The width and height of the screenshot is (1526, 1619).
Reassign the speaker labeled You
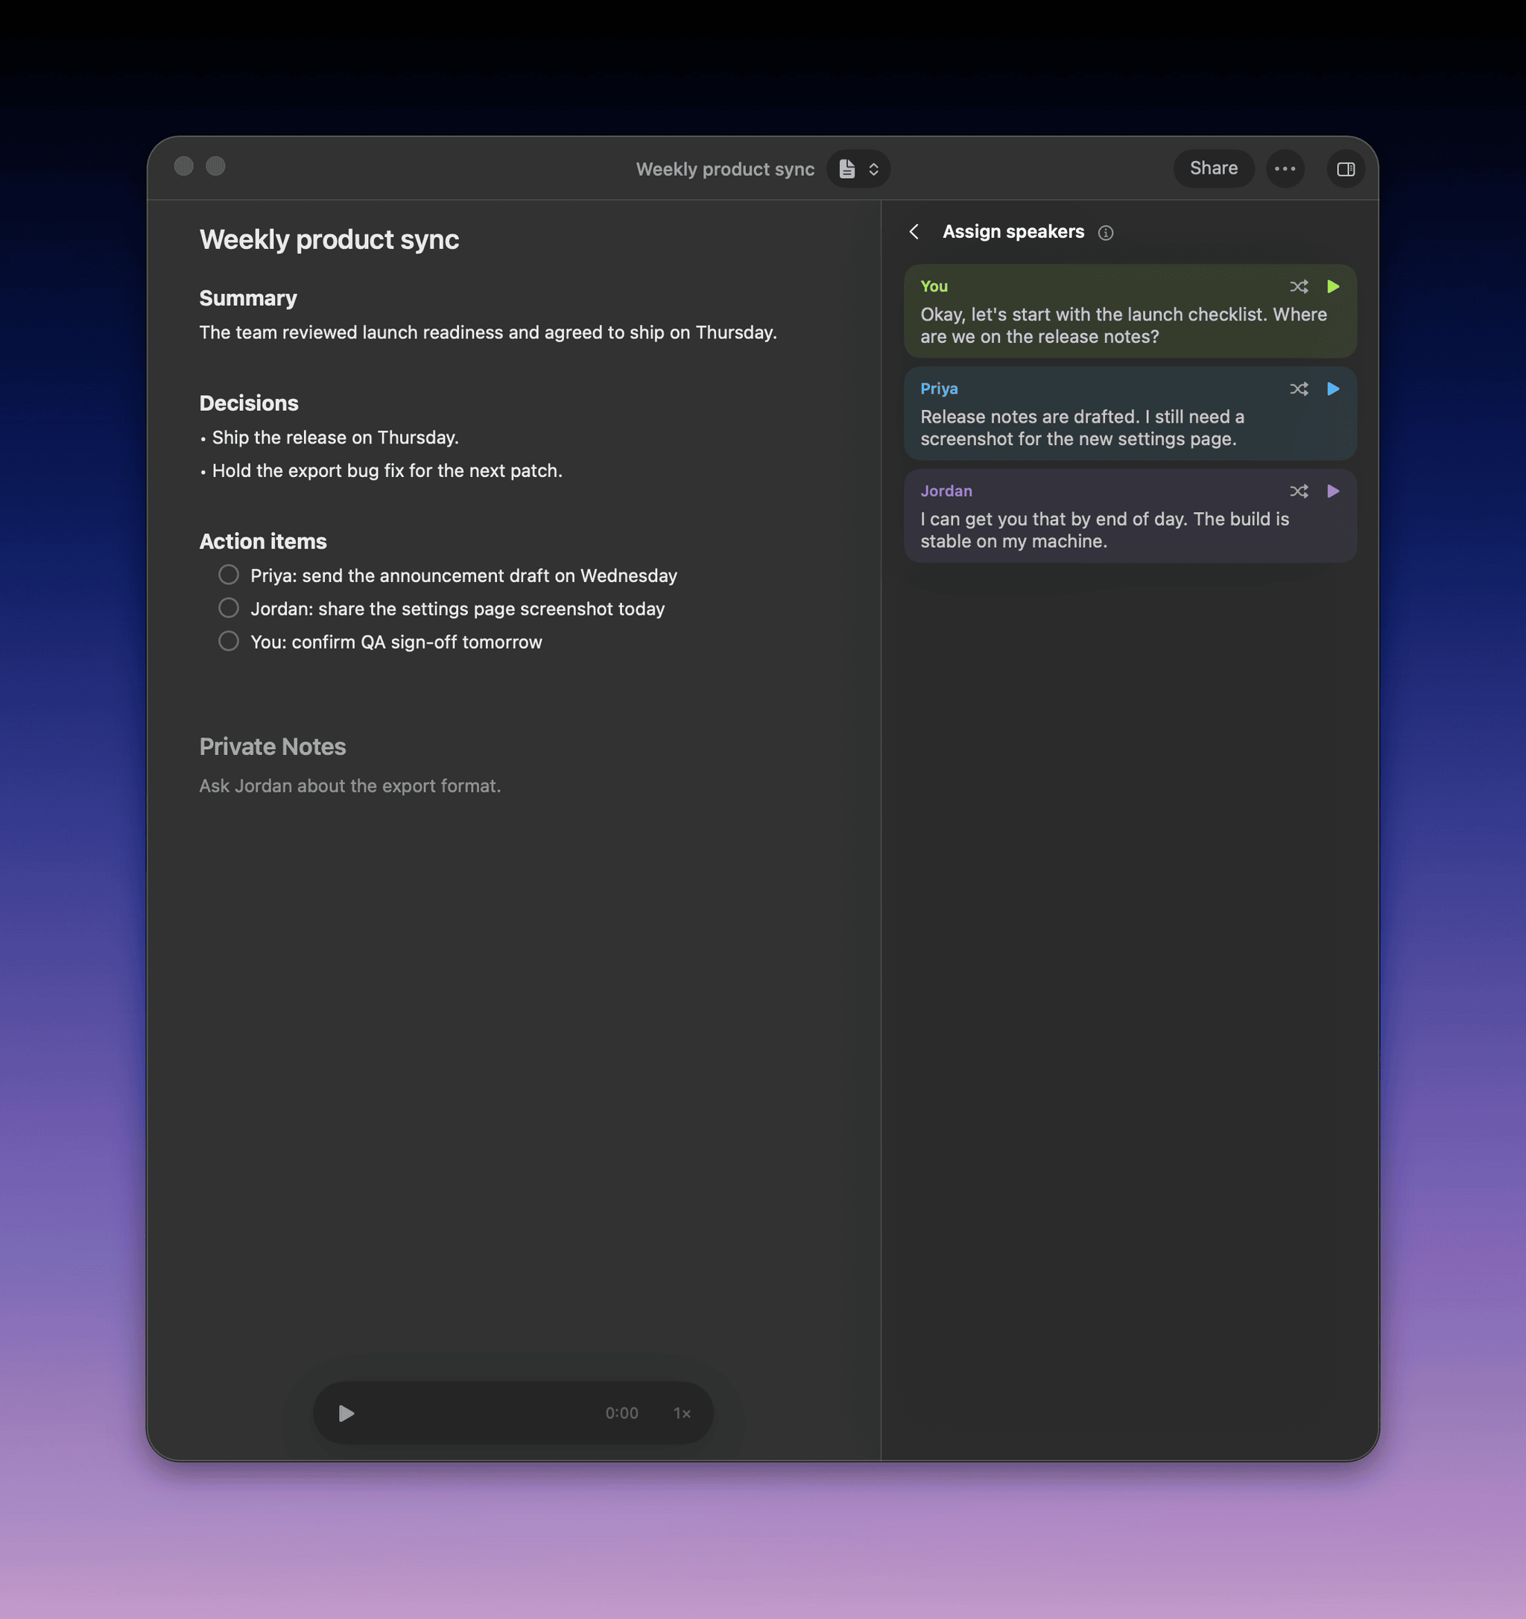(1299, 287)
